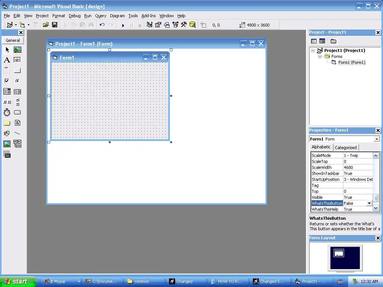Click View Object in Project panel
Image resolution: width=383 pixels, height=287 pixels.
pos(322,41)
